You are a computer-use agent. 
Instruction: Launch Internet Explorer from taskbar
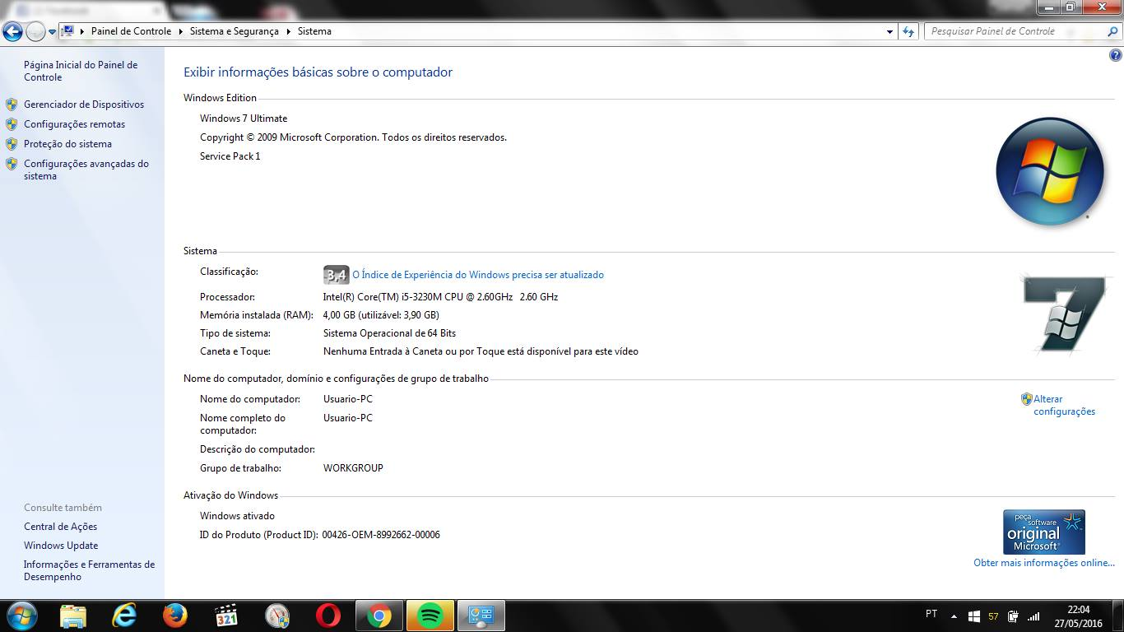click(124, 616)
